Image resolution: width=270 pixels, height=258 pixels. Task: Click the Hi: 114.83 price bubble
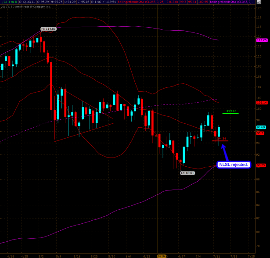coord(49,29)
